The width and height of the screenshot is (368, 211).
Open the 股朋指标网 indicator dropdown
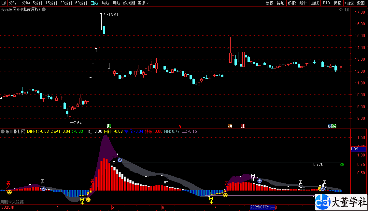(3, 131)
